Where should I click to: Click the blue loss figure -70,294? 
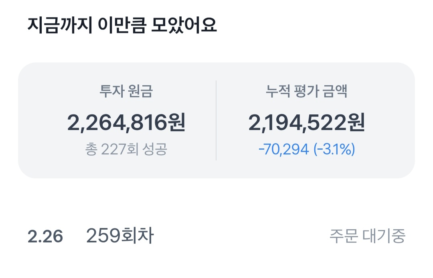tap(284, 150)
